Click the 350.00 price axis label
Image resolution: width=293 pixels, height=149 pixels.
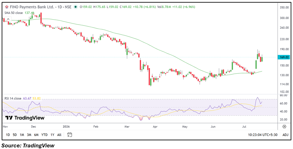pos(284,7)
